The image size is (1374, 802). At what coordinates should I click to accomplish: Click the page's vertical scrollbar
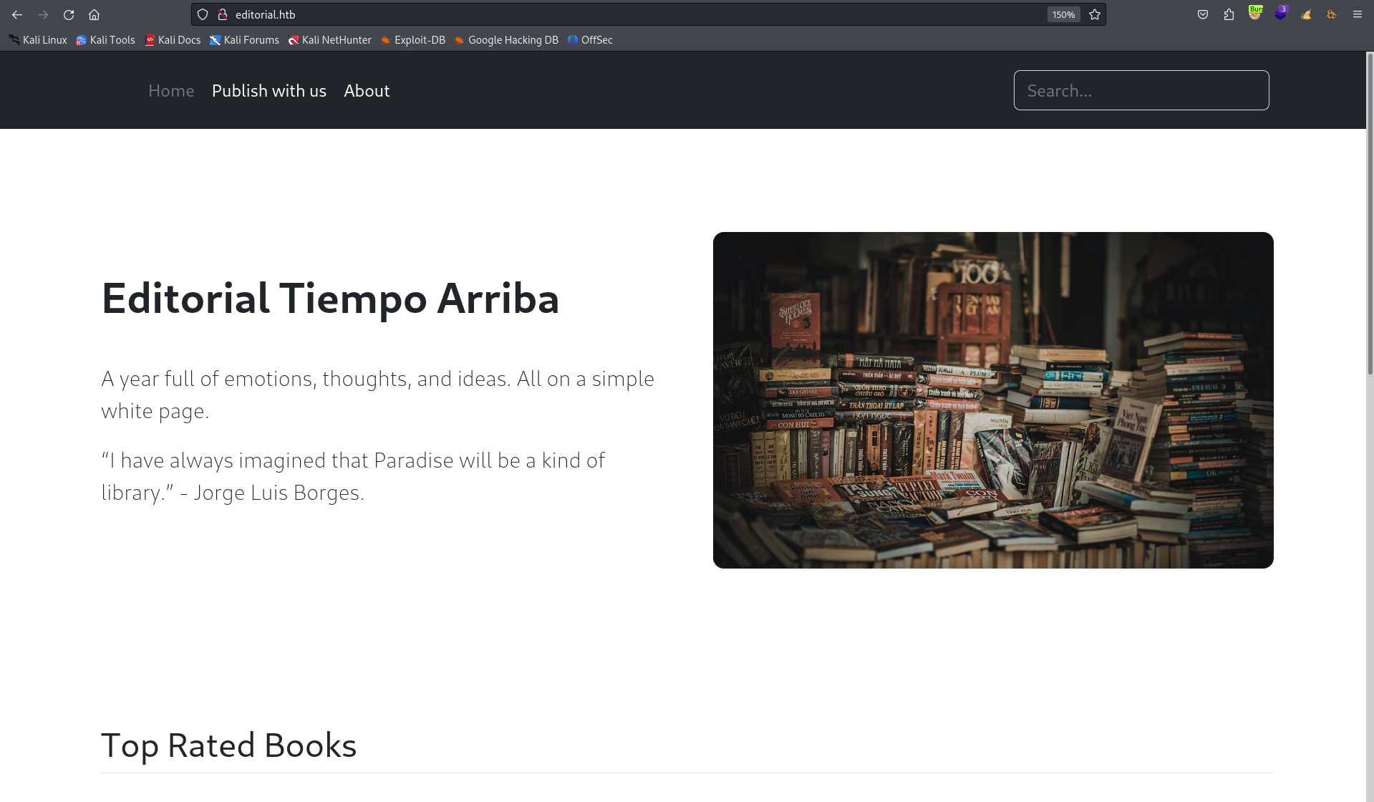1370,215
